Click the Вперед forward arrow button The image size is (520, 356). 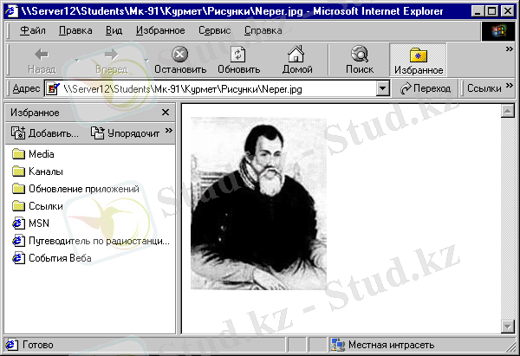(112, 61)
